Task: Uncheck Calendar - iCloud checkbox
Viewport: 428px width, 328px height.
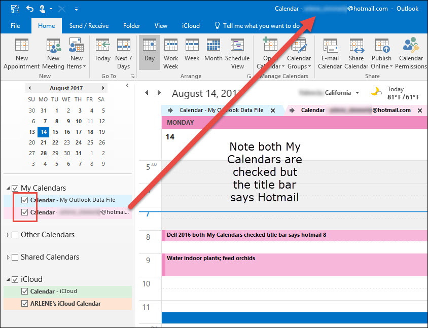Action: (x=24, y=291)
